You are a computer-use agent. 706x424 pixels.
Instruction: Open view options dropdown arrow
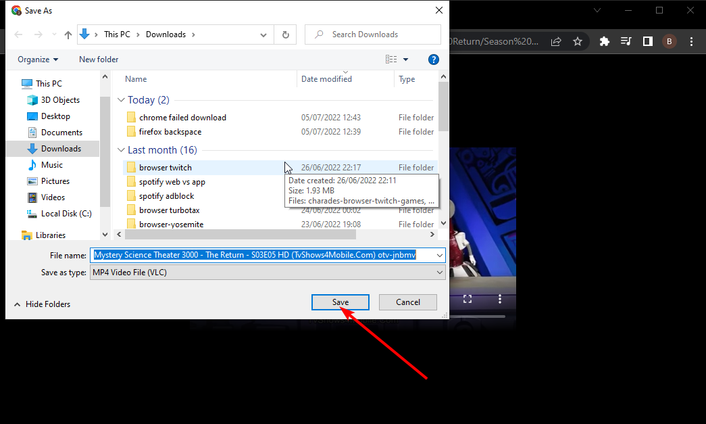405,60
